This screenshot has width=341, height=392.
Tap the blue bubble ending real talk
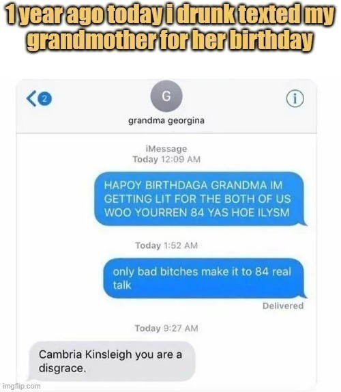click(204, 278)
